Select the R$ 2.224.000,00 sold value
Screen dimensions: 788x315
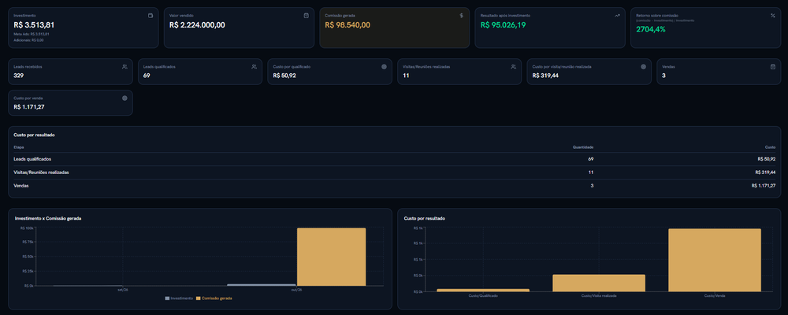click(197, 24)
